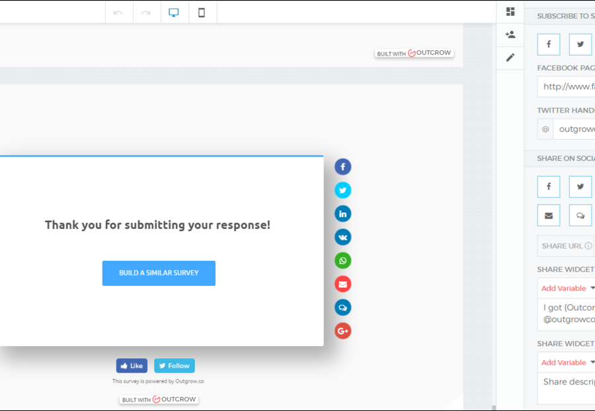Click the WhatsApp share icon beside card
The width and height of the screenshot is (595, 411).
[342, 261]
